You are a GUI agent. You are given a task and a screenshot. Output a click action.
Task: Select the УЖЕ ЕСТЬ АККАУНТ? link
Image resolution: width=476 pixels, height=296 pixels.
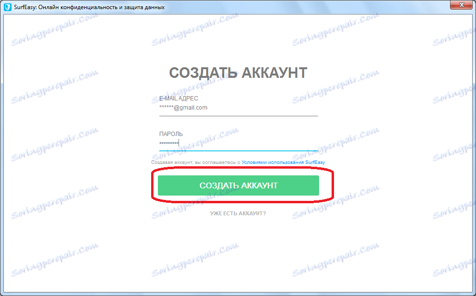238,214
